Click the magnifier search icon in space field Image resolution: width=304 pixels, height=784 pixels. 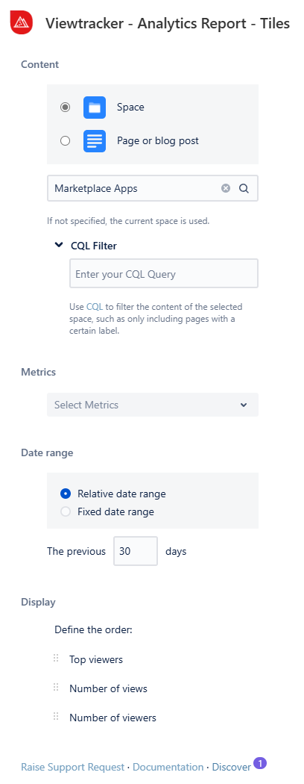point(244,188)
